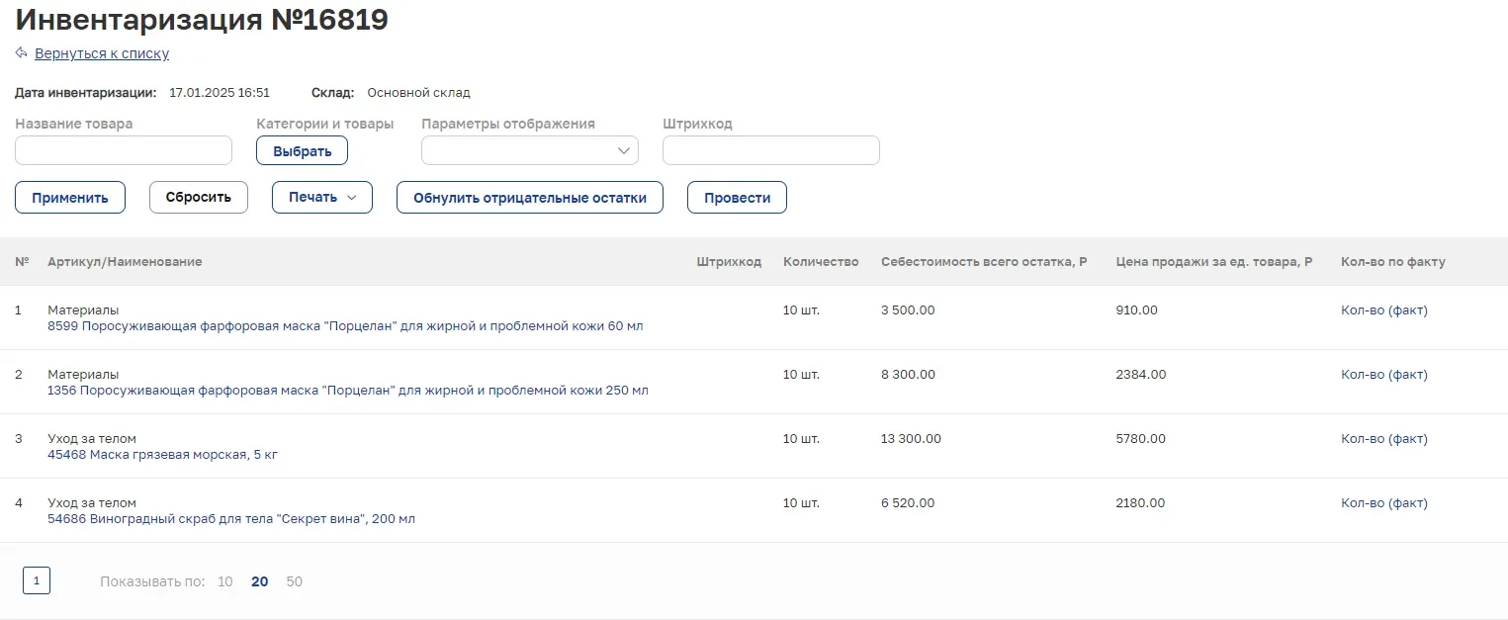Click the warehouse name 'Основной склад'
The width and height of the screenshot is (1508, 620).
click(x=418, y=93)
